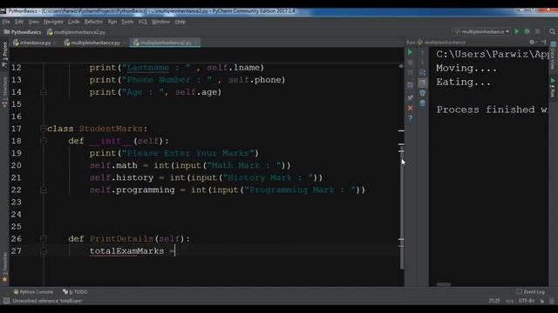The width and height of the screenshot is (558, 313).
Task: Click multipleinheritance2.py in navigation bar
Action: pyautogui.click(x=77, y=32)
